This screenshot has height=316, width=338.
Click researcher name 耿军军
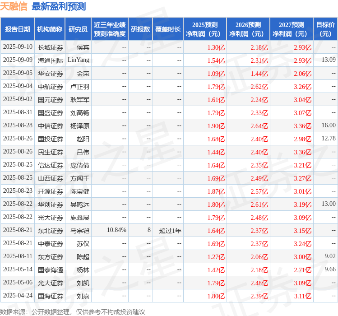[80, 100]
